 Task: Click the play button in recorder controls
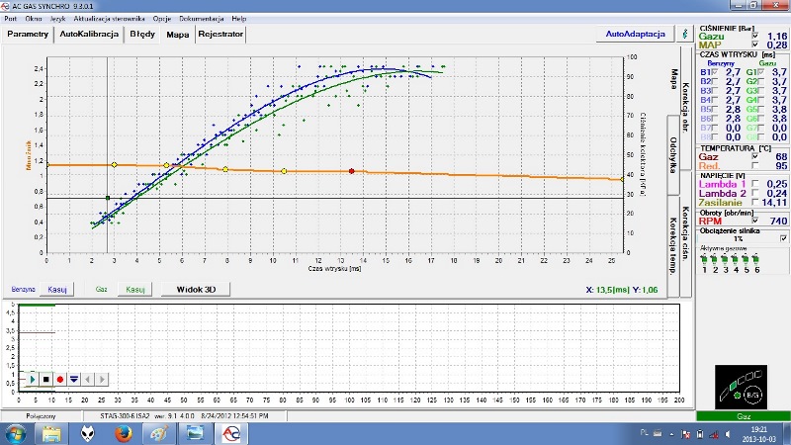click(33, 379)
